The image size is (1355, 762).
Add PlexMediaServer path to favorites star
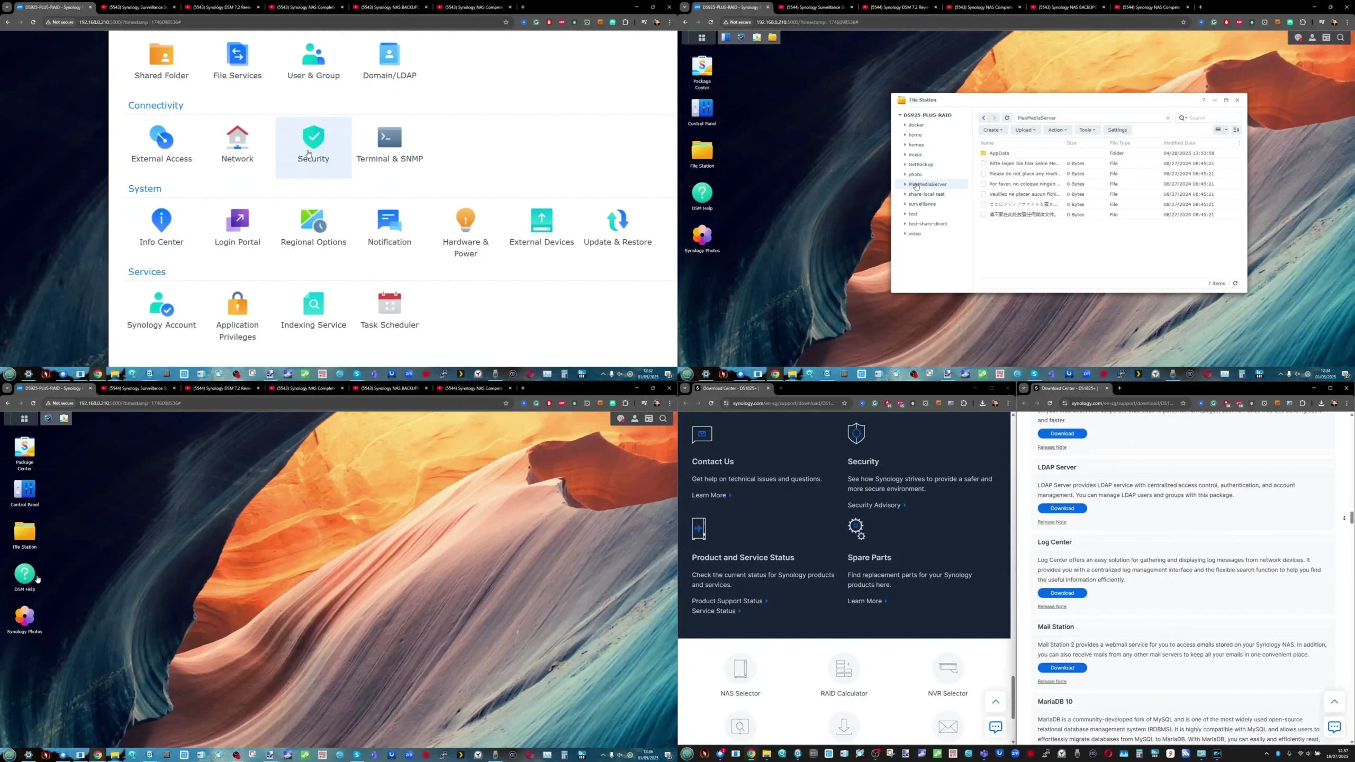tap(1168, 118)
